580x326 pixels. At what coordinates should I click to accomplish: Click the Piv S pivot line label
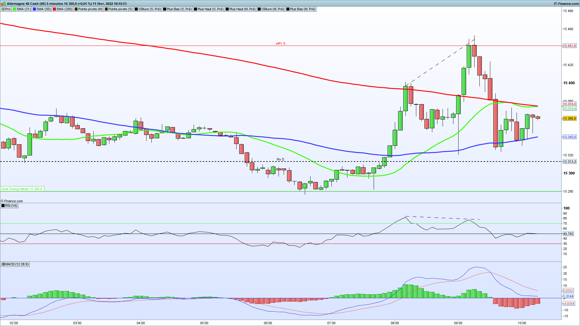280,159
